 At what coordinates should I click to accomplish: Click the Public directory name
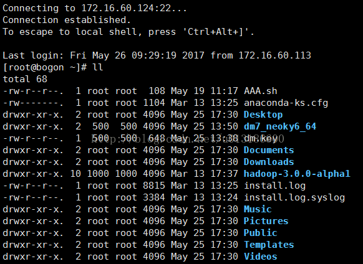coord(261,233)
